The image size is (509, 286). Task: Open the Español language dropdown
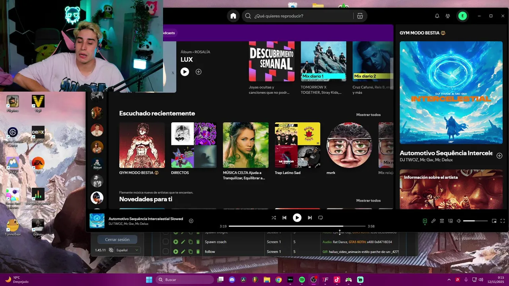127,250
